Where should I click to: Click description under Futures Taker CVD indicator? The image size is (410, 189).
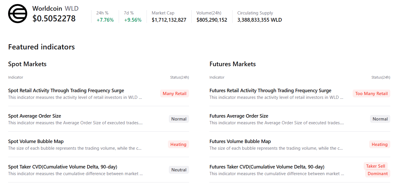277,174
